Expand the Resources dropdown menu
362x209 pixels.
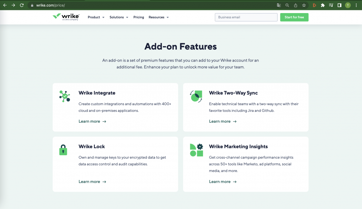coord(158,17)
